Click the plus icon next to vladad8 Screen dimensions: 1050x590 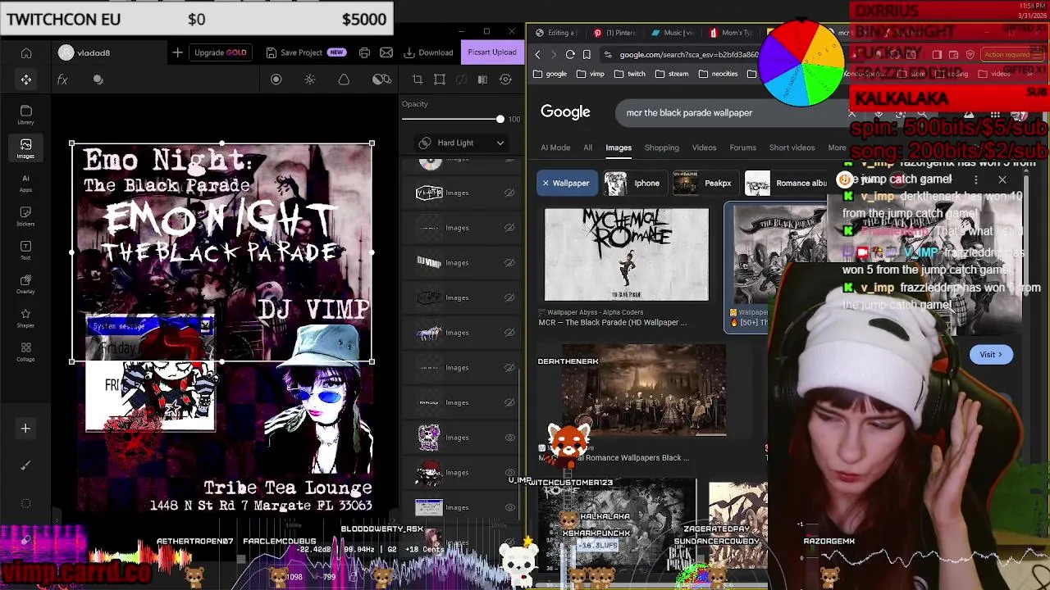tap(177, 52)
